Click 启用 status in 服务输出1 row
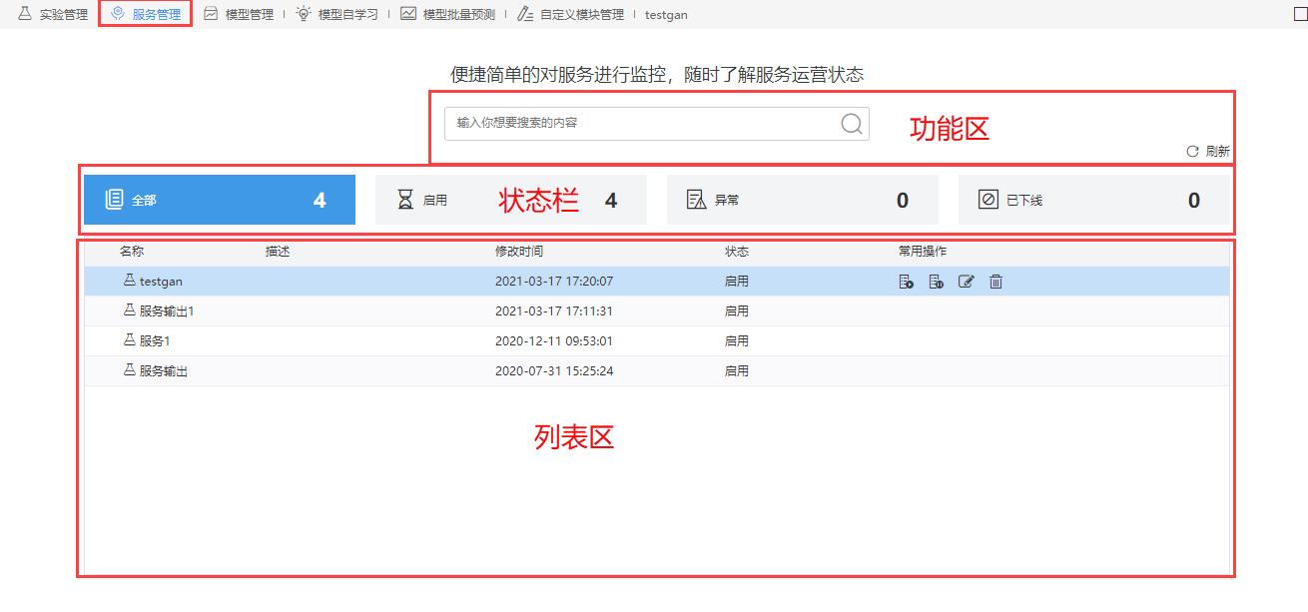The image size is (1308, 612). [737, 311]
